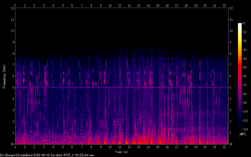Click the 10 second mark on bottom axis
The width and height of the screenshot is (251, 157).
110,147
